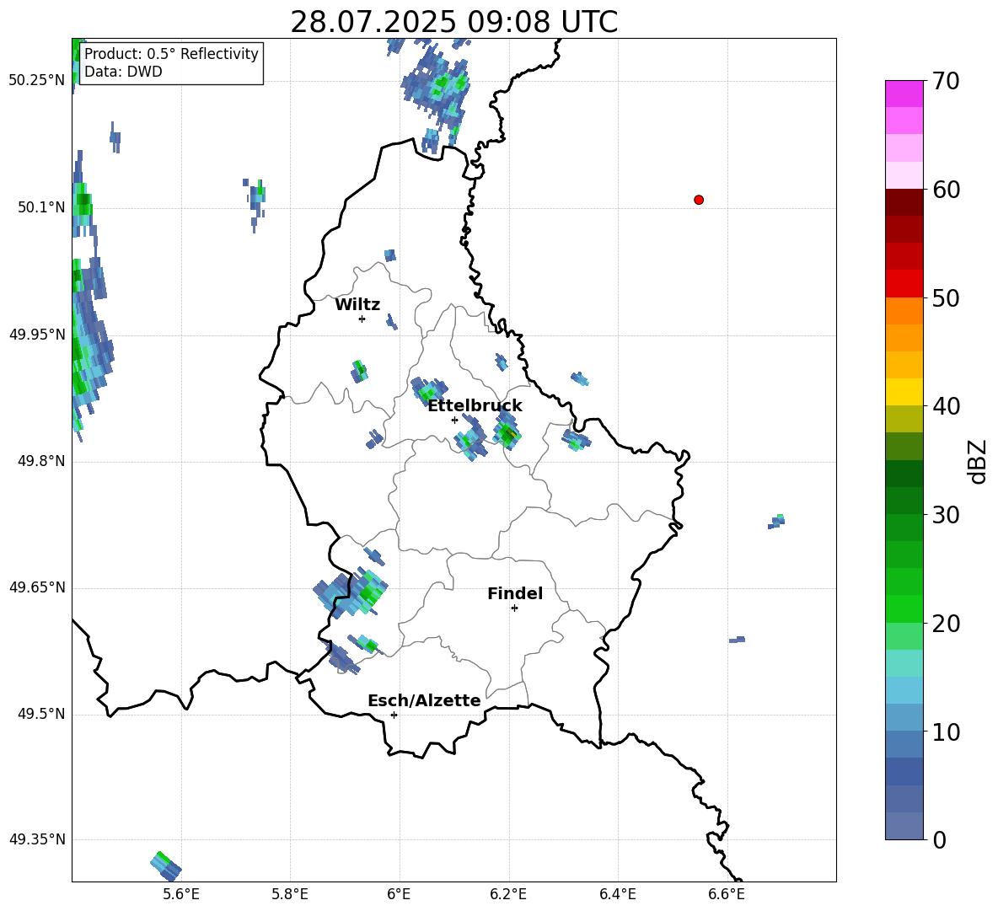Click the colorbar 30 tick value
This screenshot has height=911, width=998.
946,515
